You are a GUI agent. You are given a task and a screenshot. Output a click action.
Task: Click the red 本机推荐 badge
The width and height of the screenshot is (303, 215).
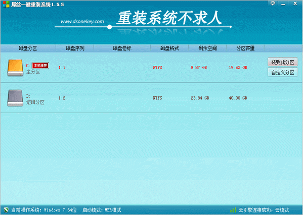40,65
